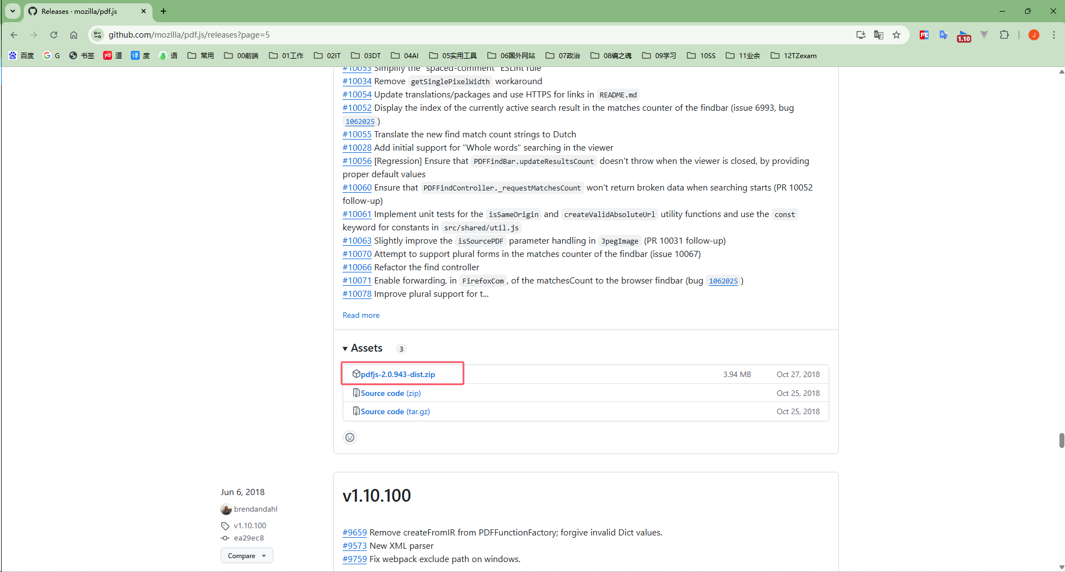View site information icon in address bar
The image size is (1065, 572).
click(98, 35)
